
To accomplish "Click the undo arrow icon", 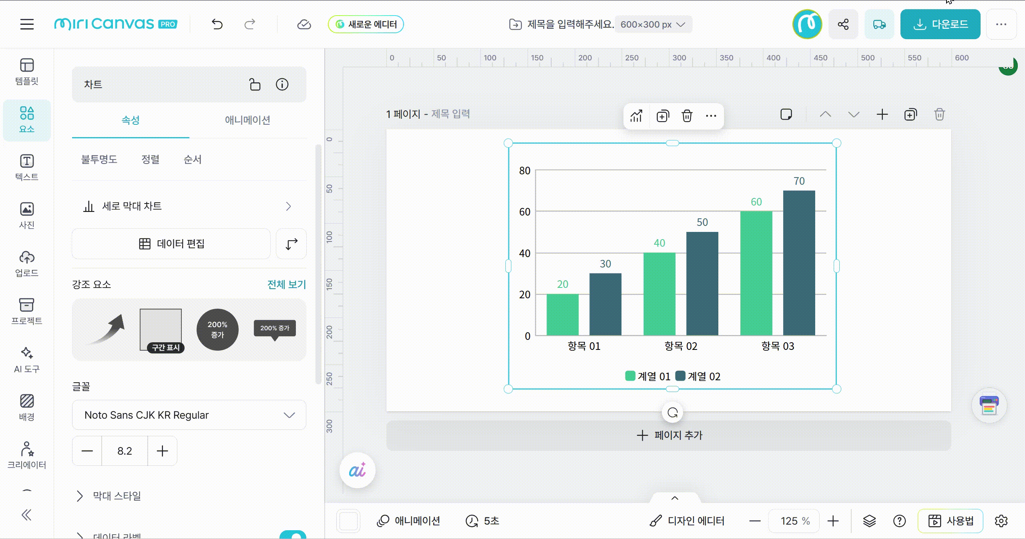I will [217, 24].
